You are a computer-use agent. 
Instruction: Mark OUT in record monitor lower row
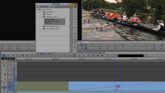pyautogui.click(x=123, y=48)
